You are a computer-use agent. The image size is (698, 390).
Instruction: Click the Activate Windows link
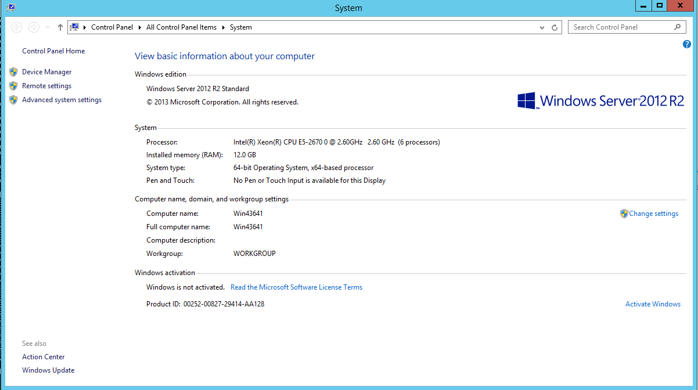(653, 304)
